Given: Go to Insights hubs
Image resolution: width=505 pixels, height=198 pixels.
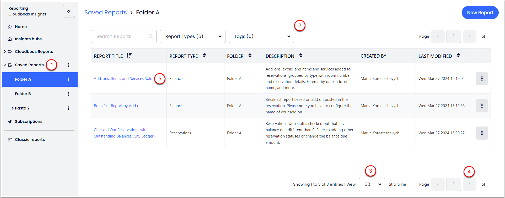Looking at the screenshot, I should [28, 39].
